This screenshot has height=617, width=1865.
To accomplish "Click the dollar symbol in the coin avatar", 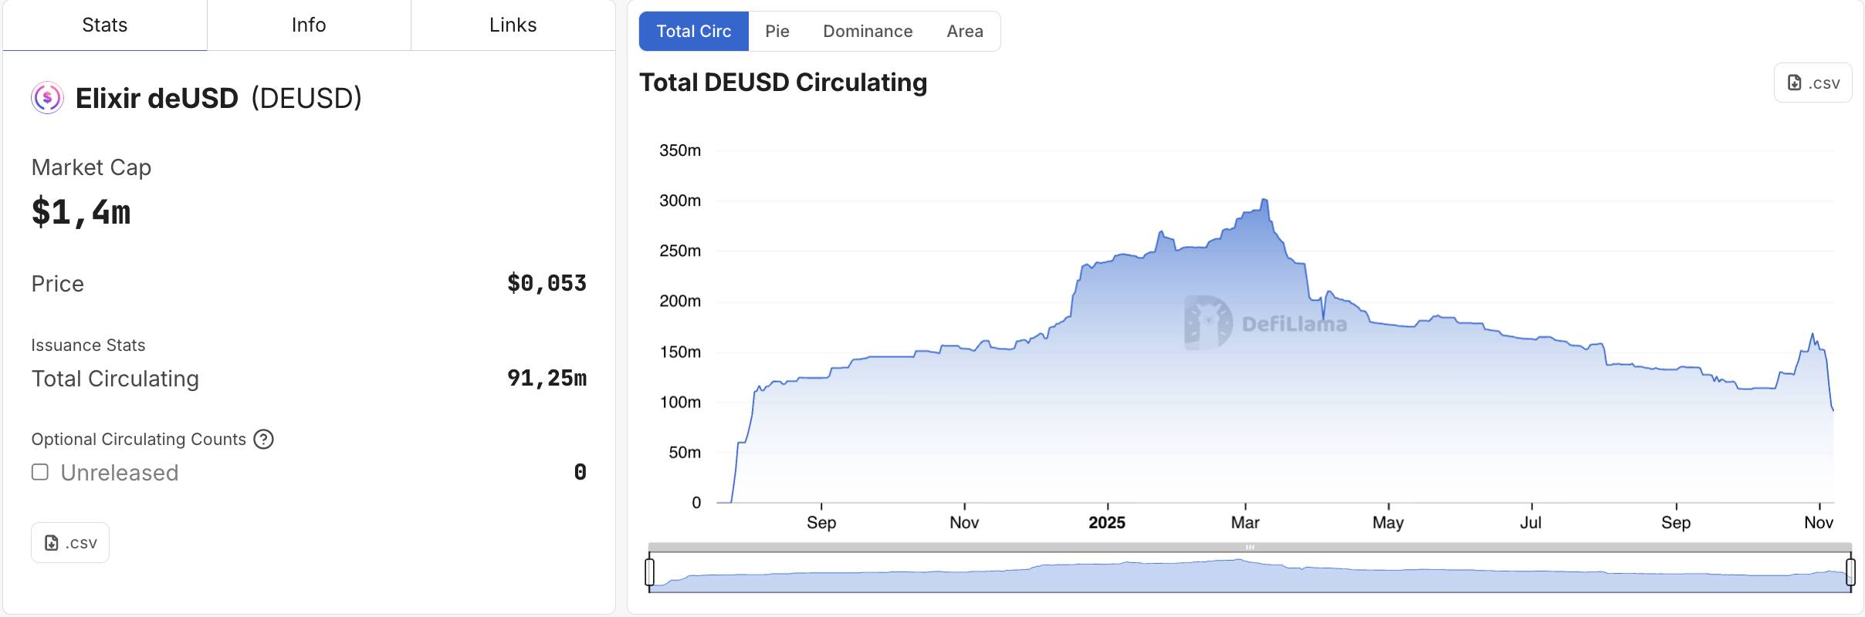I will coord(46,97).
